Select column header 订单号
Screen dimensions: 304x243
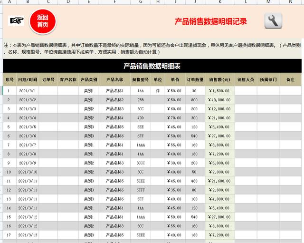48,79
